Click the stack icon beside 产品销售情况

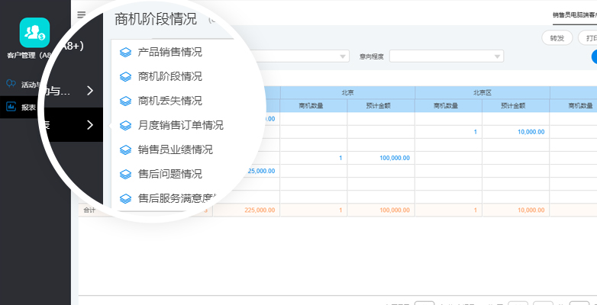pos(126,53)
